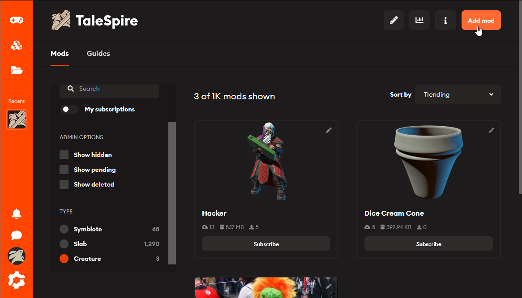Open the folder icon in left sidebar
Screen dimensions: 522x298
(17, 70)
